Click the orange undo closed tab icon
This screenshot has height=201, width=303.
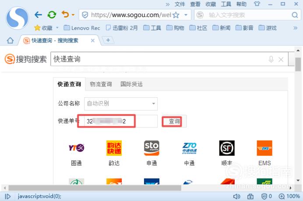coord(65,14)
